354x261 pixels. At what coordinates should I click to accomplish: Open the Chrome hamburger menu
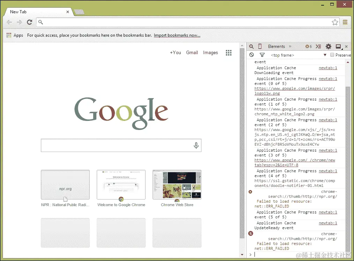coord(345,22)
